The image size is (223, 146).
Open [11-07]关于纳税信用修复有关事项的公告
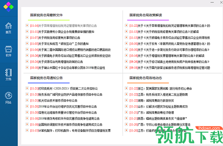click(x=55, y=38)
